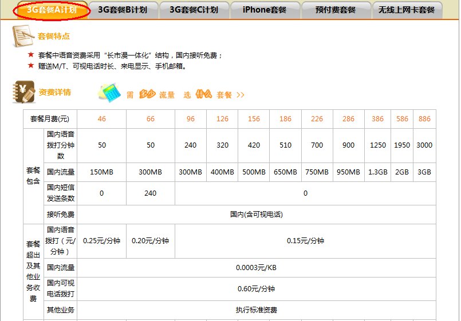Select the 586 monthly fee plan
Image resolution: width=461 pixels, height=321 pixels.
click(402, 119)
